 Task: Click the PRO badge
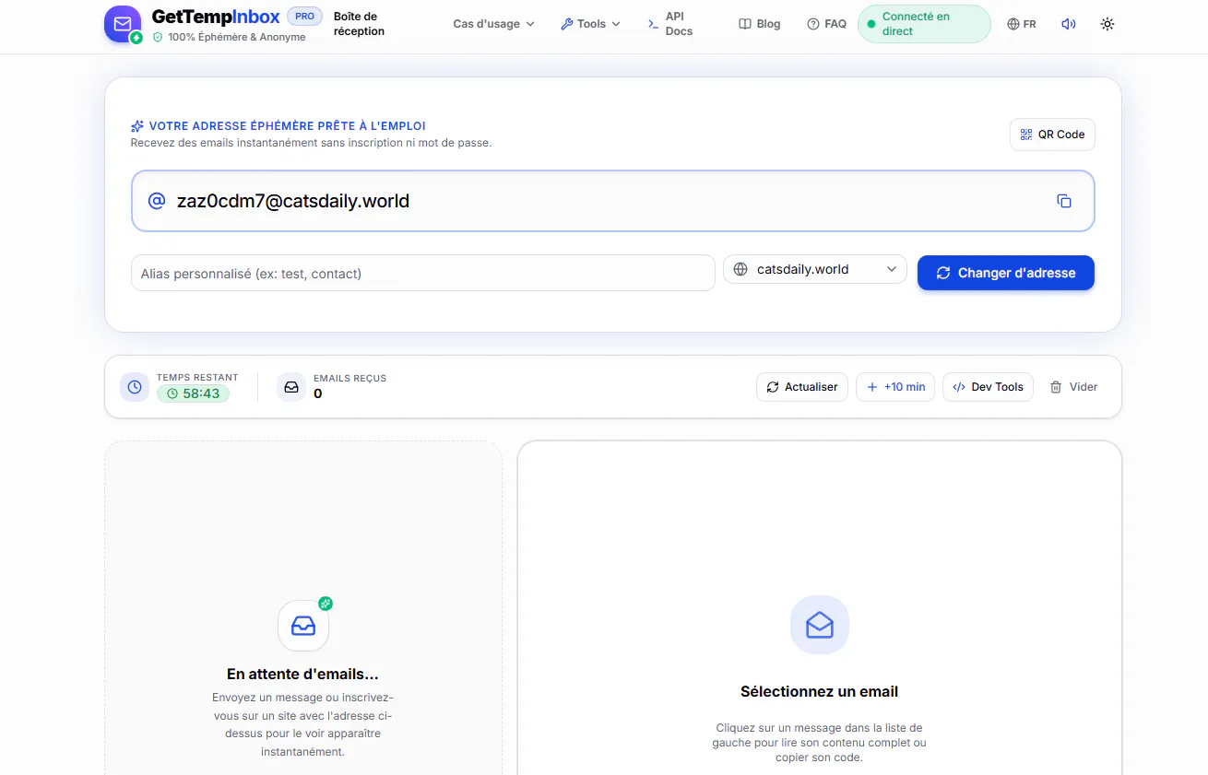point(304,17)
